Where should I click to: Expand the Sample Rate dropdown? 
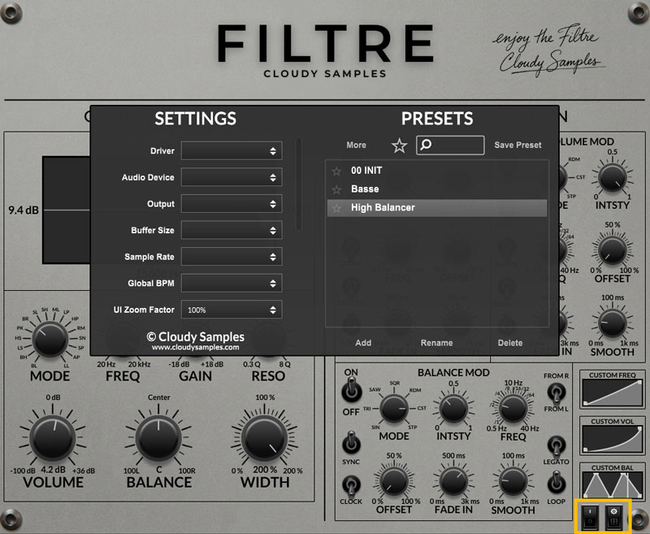pos(231,257)
